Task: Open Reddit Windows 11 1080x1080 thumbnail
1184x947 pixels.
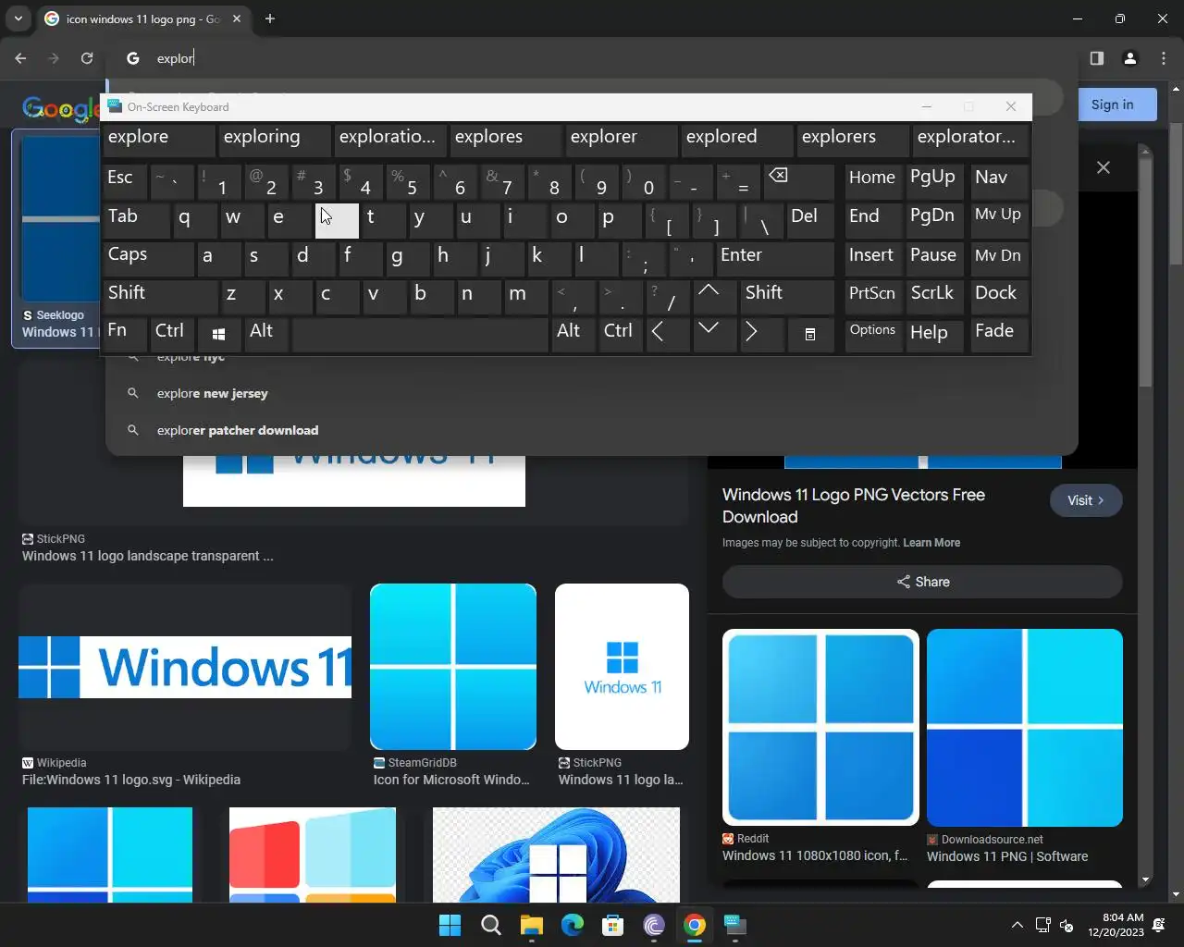Action: [x=820, y=728]
